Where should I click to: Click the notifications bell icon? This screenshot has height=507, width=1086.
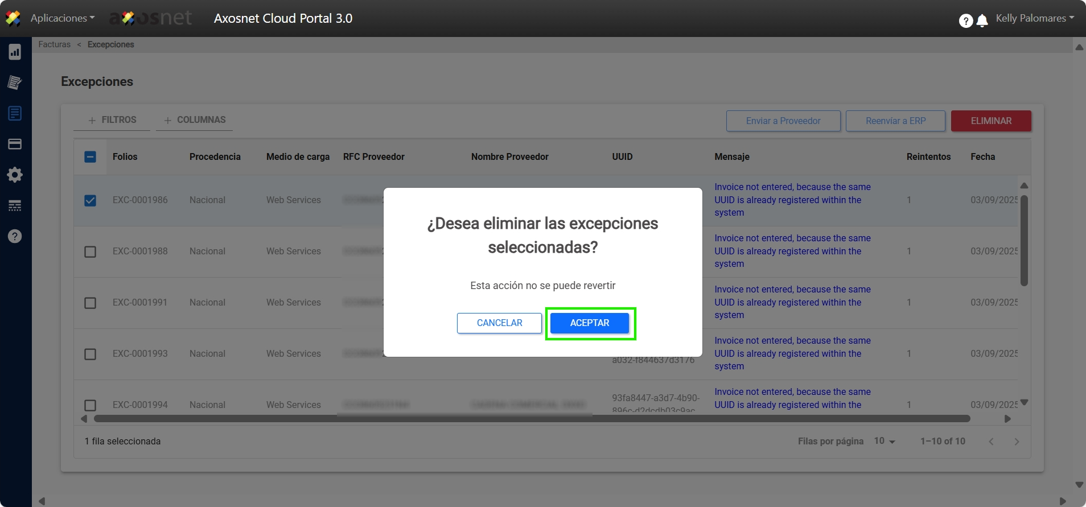pos(982,21)
